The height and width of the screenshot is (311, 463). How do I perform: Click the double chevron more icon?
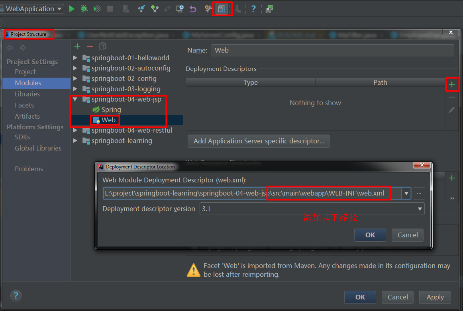coord(452,198)
